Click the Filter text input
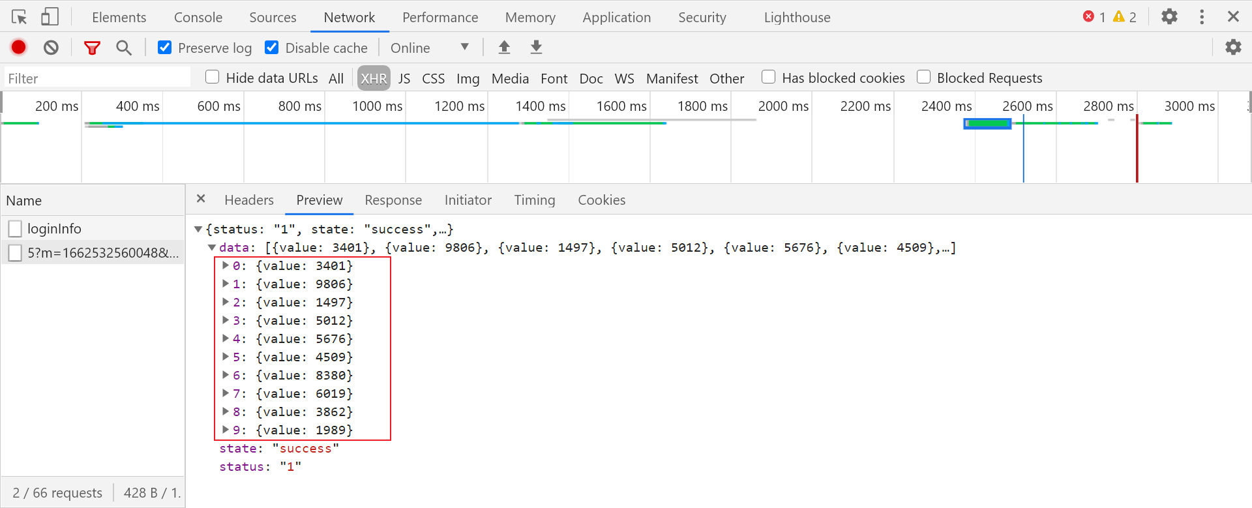 [97, 78]
